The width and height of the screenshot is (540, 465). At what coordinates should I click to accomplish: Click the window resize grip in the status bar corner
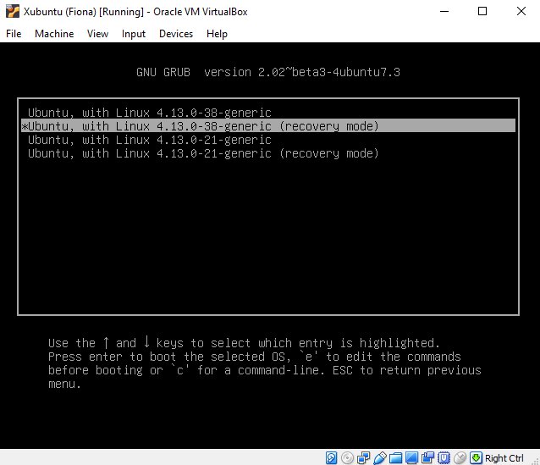[536, 461]
